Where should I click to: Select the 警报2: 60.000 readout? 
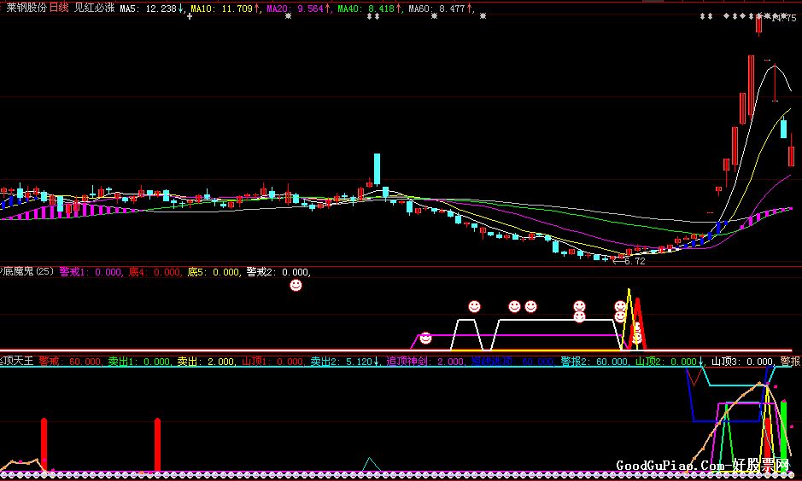click(594, 362)
